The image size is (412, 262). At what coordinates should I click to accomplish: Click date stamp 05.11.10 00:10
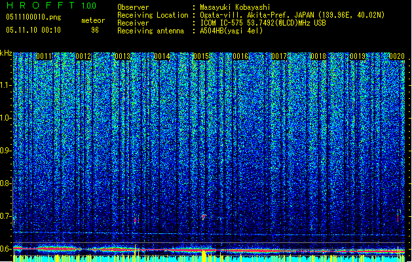pos(33,30)
